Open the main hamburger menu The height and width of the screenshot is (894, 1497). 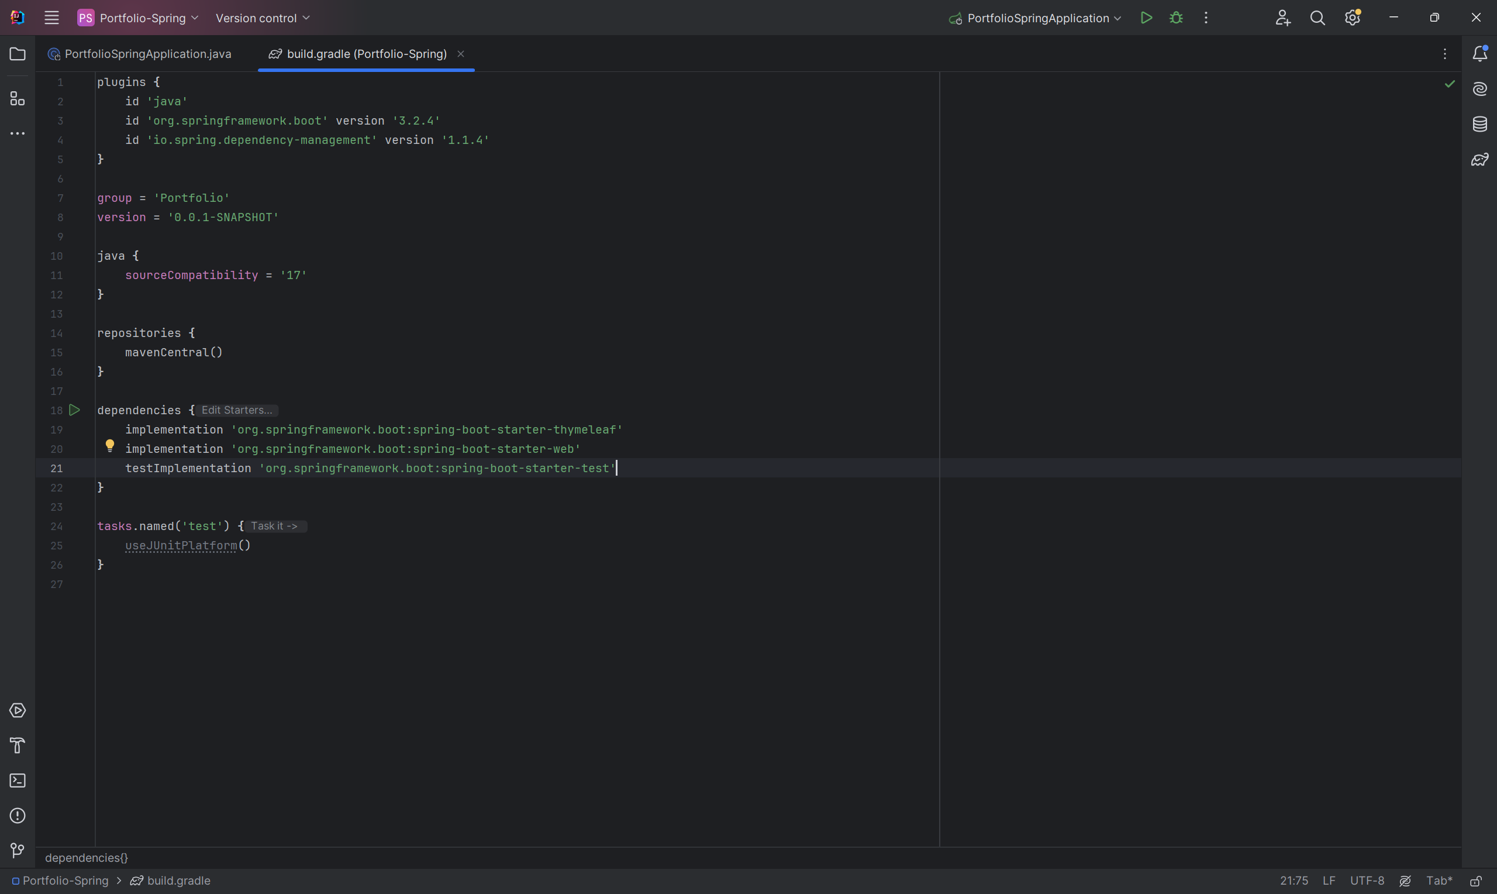tap(52, 18)
